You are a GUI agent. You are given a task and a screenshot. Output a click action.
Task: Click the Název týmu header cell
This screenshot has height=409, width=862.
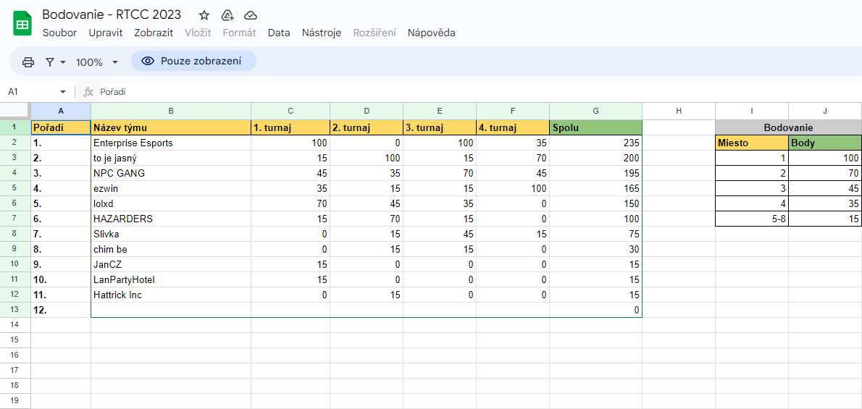point(171,127)
